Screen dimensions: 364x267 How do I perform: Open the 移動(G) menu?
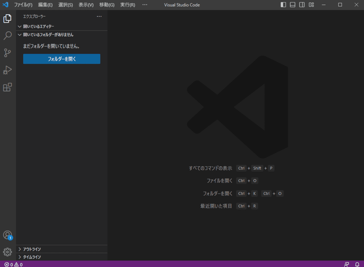(x=107, y=5)
